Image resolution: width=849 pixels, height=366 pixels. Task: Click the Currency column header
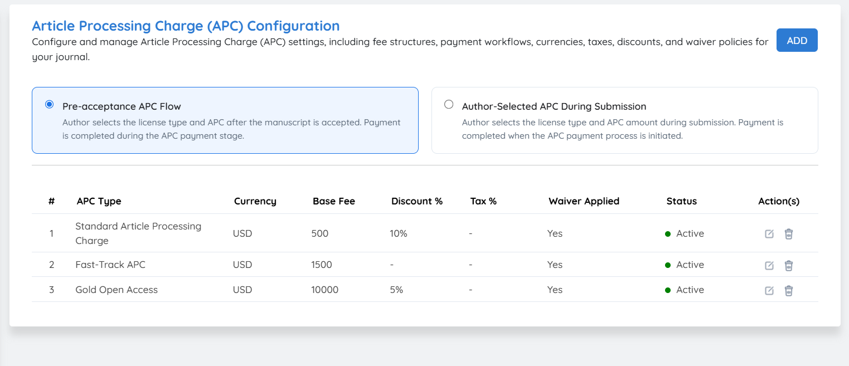pos(255,201)
